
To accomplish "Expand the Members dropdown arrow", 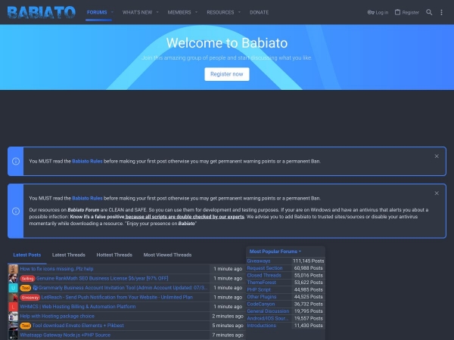I will click(x=196, y=12).
